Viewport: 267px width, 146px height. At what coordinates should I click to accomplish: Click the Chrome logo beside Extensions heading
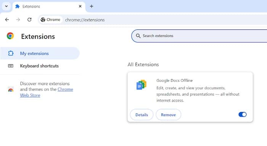click(10, 36)
